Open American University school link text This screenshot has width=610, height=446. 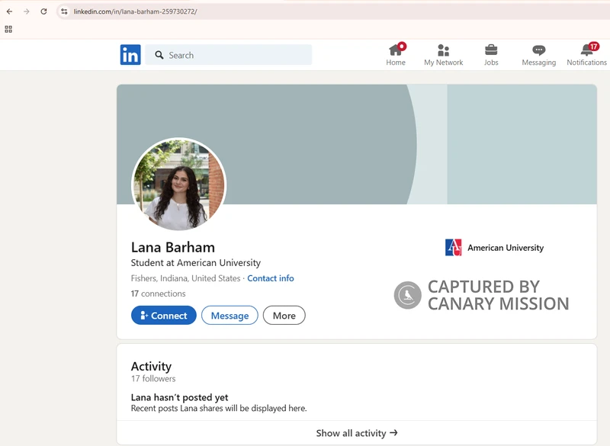506,248
